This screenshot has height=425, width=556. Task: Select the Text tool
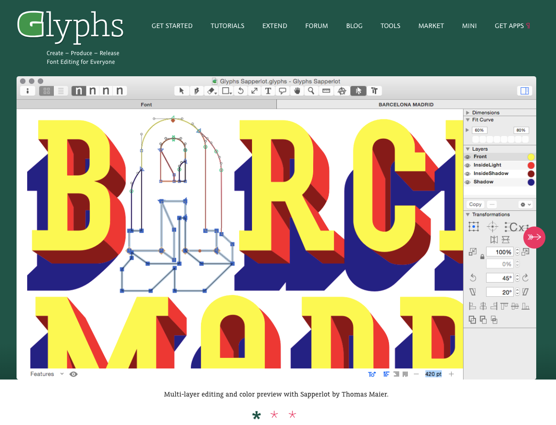(x=268, y=91)
